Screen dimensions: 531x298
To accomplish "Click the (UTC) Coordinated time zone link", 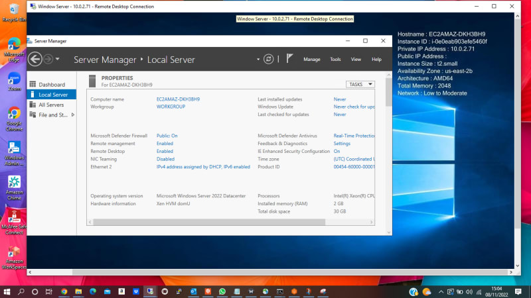I will coord(354,159).
